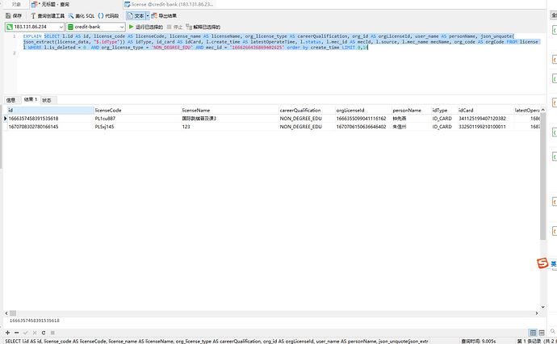Image resolution: width=557 pixels, height=344 pixels.
Task: Click the Save (保存) toolbar button
Action: click(14, 15)
